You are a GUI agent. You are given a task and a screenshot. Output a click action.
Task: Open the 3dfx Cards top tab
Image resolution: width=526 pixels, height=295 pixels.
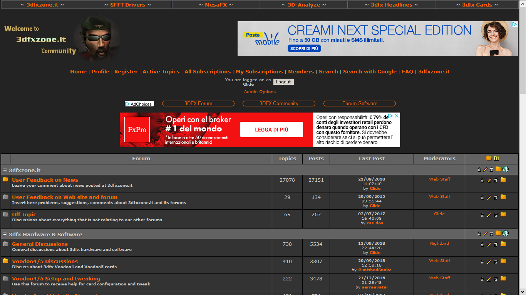(477, 5)
